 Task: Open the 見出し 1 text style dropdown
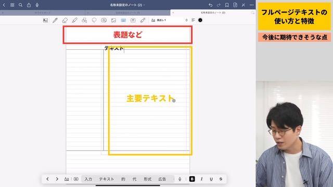[x=169, y=20]
